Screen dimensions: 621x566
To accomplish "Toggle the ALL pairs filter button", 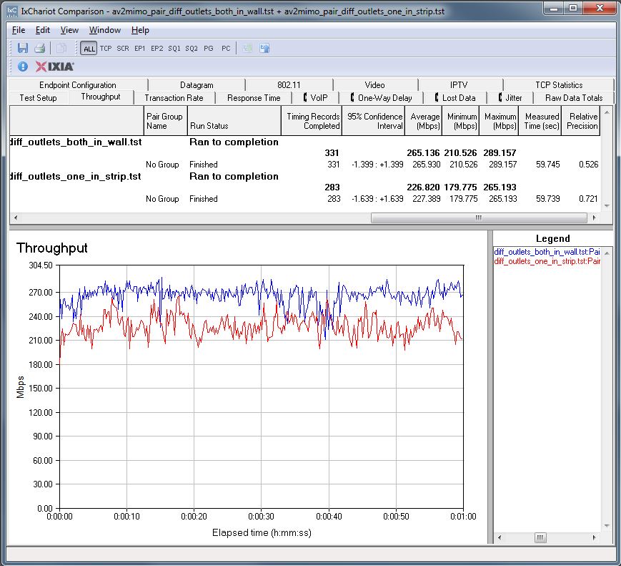I will 89,49.
